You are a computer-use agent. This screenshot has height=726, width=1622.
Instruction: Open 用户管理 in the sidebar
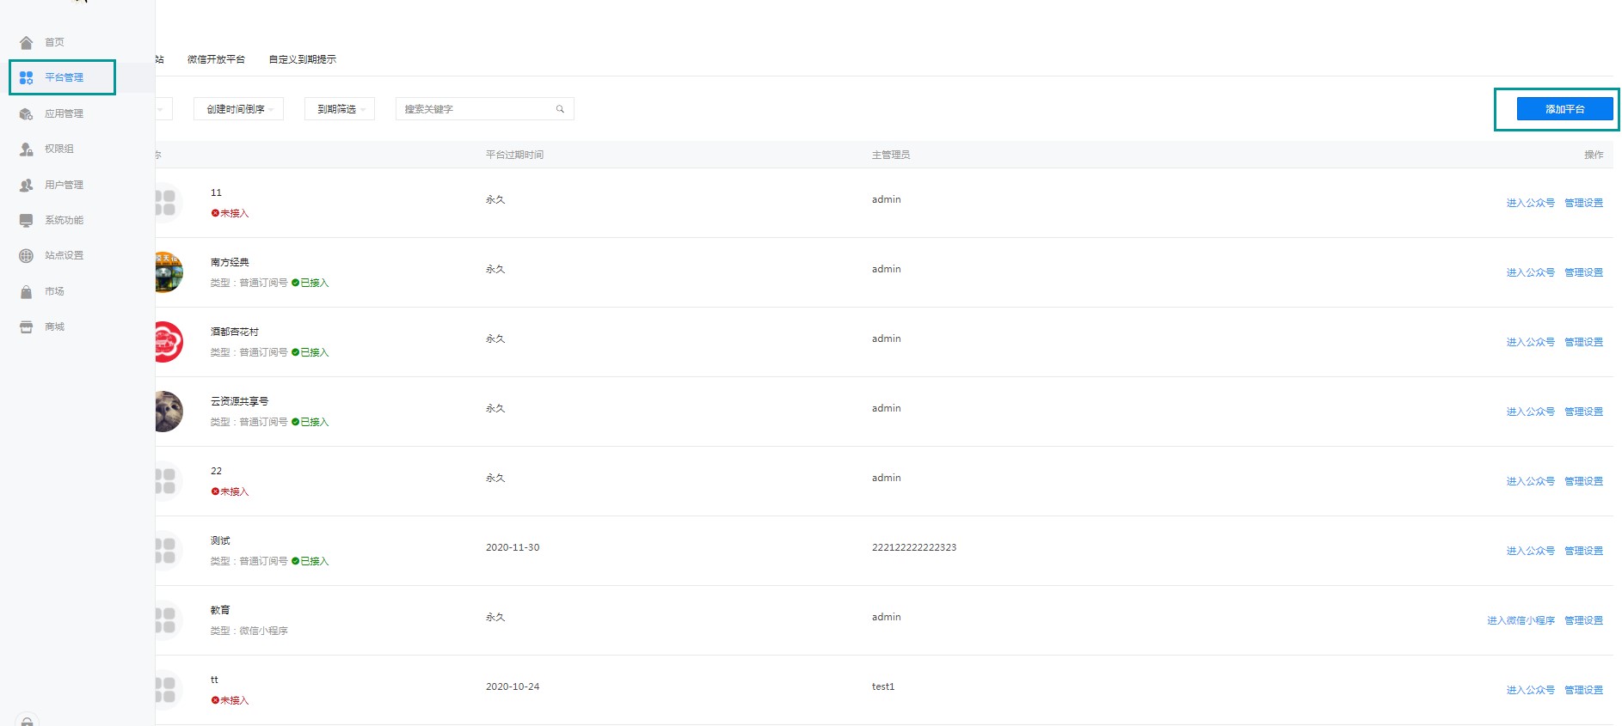[64, 185]
